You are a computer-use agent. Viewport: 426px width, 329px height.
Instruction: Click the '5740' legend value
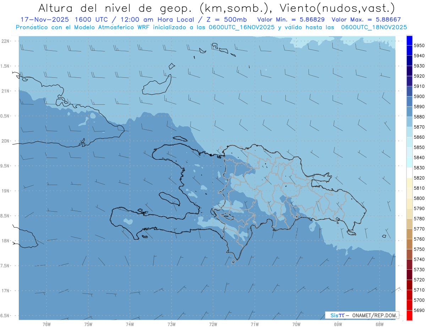pyautogui.click(x=419, y=259)
